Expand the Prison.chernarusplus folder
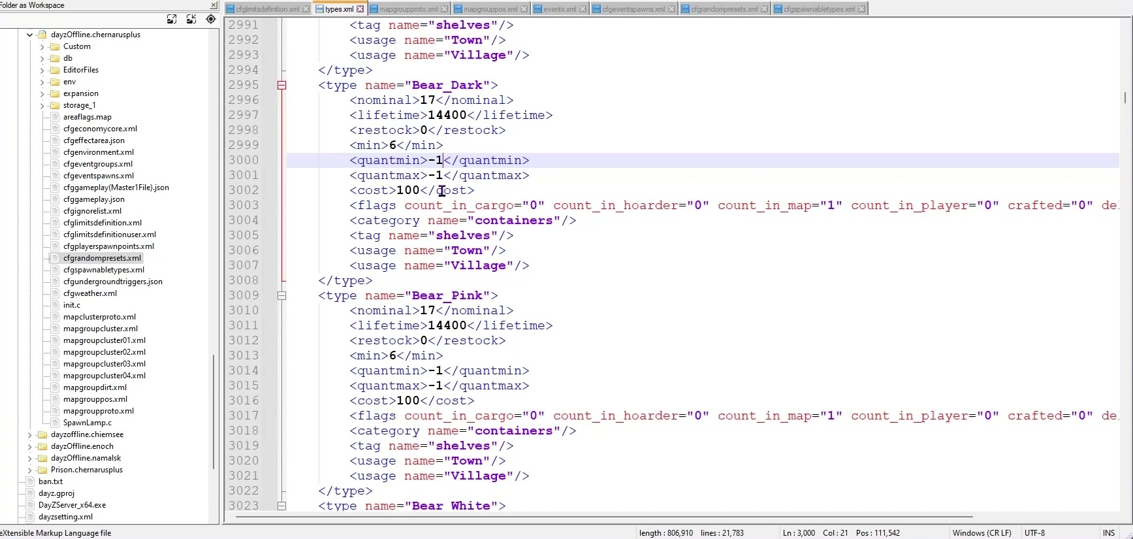The image size is (1133, 539). [30, 470]
